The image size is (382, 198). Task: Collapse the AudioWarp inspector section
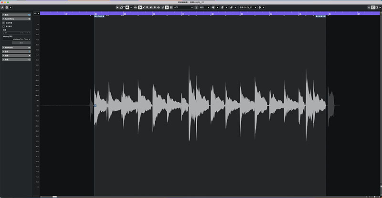click(16, 19)
